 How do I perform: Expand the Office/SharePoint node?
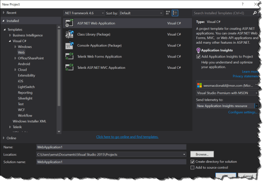(15, 58)
